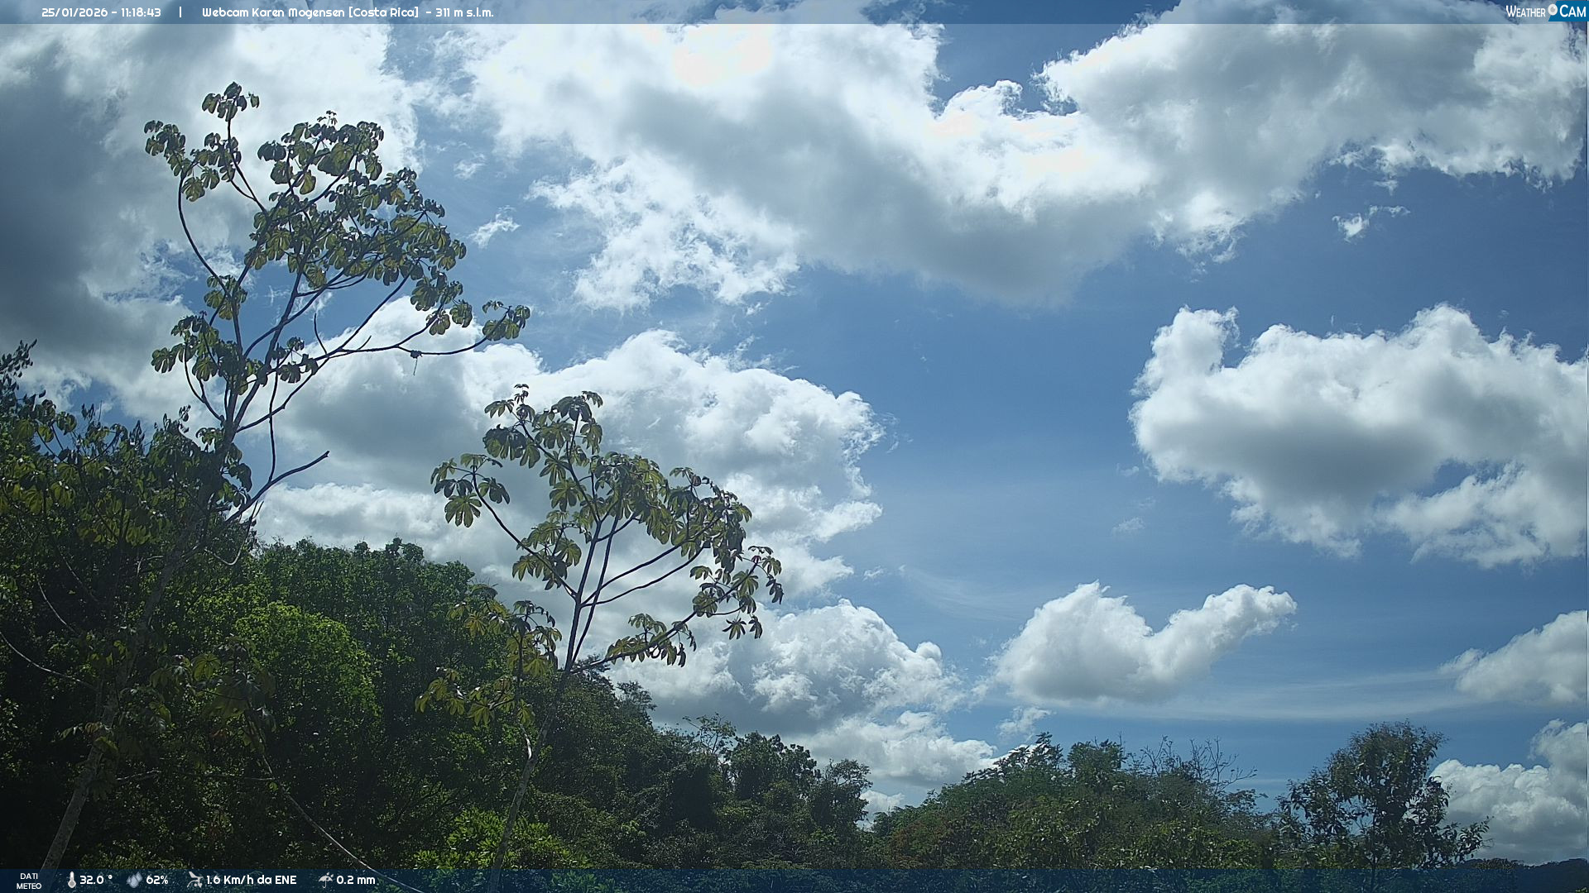This screenshot has height=893, width=1589.
Task: Click the 25/01/2026 date timestamp
Action: [x=74, y=12]
